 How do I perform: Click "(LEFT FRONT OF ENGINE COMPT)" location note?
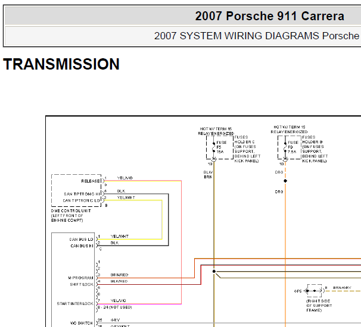[67, 218]
